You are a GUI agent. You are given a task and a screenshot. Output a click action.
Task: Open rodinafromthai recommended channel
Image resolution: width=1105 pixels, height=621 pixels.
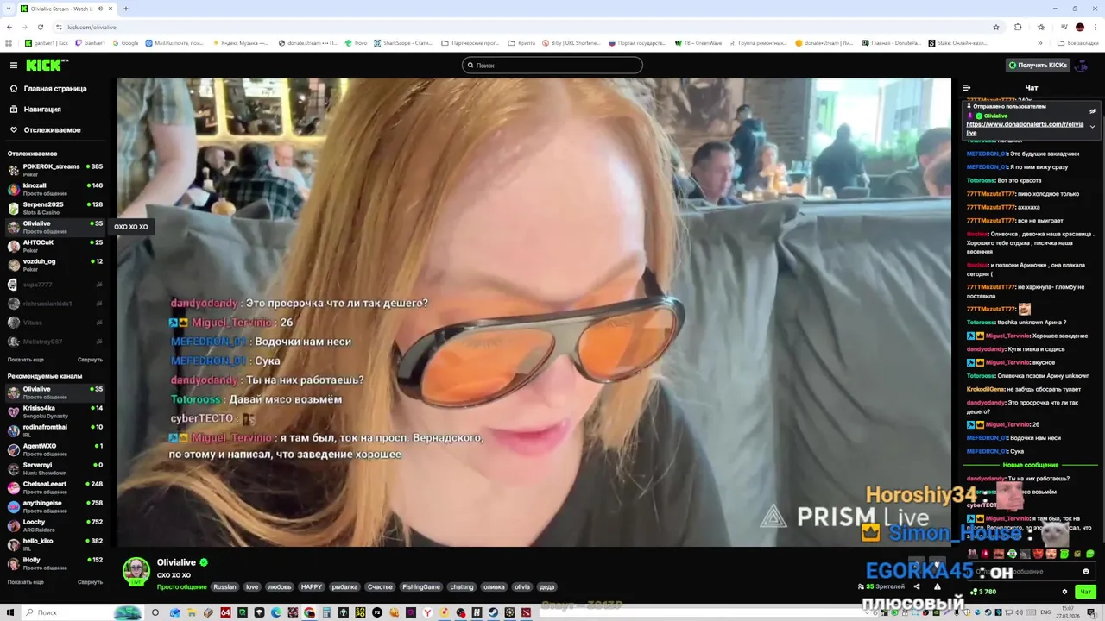[x=54, y=430]
